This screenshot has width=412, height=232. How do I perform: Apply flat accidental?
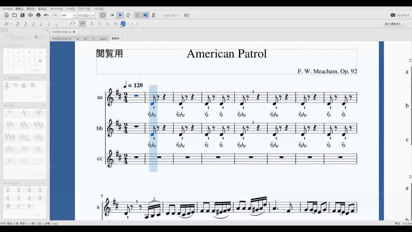click(x=107, y=24)
